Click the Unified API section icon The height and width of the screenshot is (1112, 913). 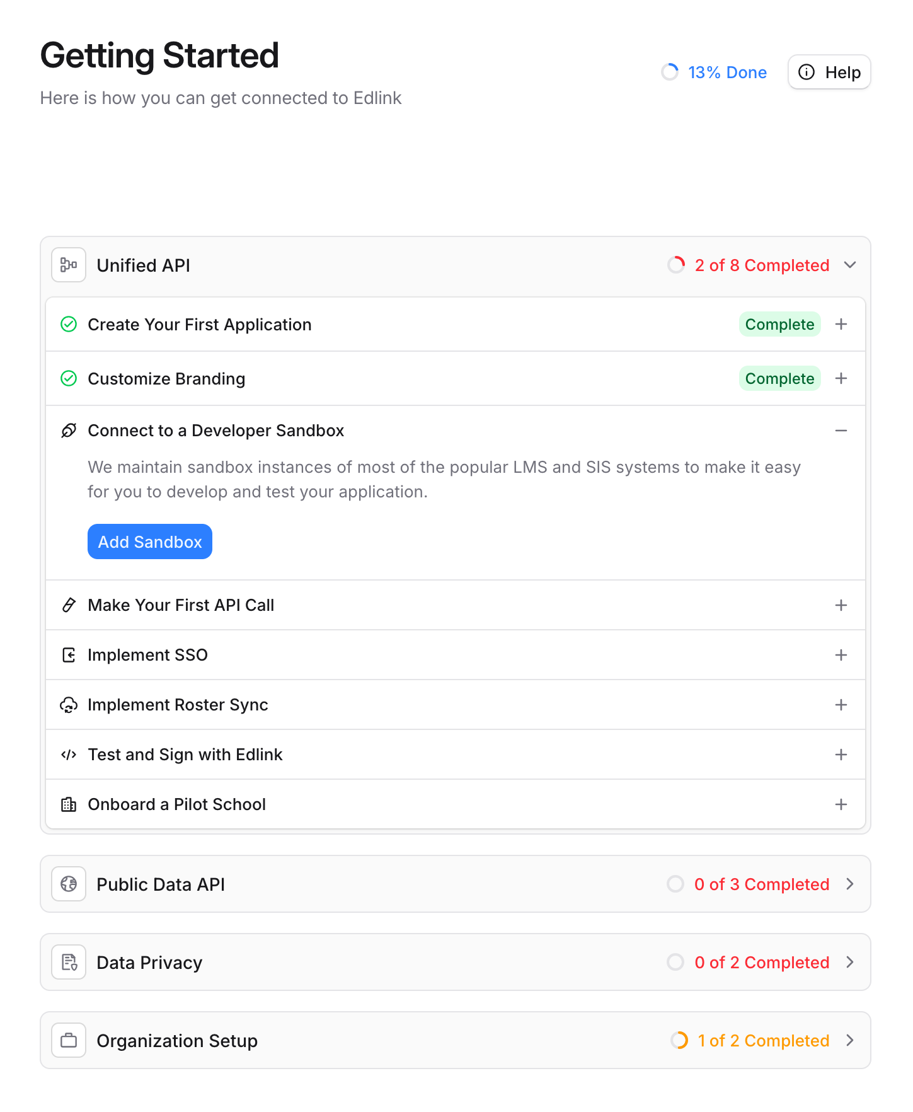(x=69, y=265)
